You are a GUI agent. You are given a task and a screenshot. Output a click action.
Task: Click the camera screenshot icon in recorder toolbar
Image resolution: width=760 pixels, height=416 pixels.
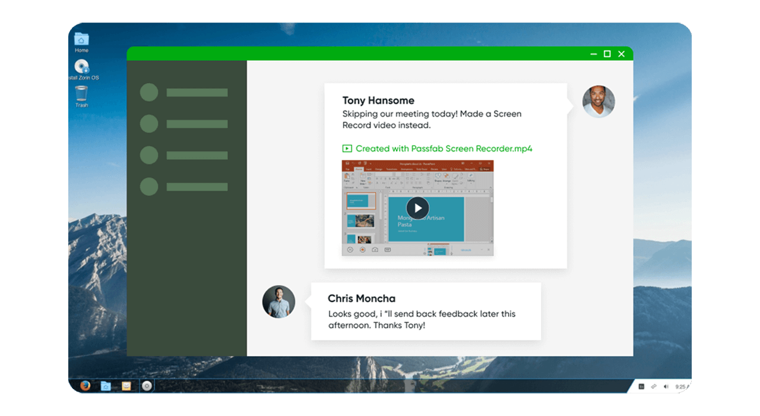(375, 250)
